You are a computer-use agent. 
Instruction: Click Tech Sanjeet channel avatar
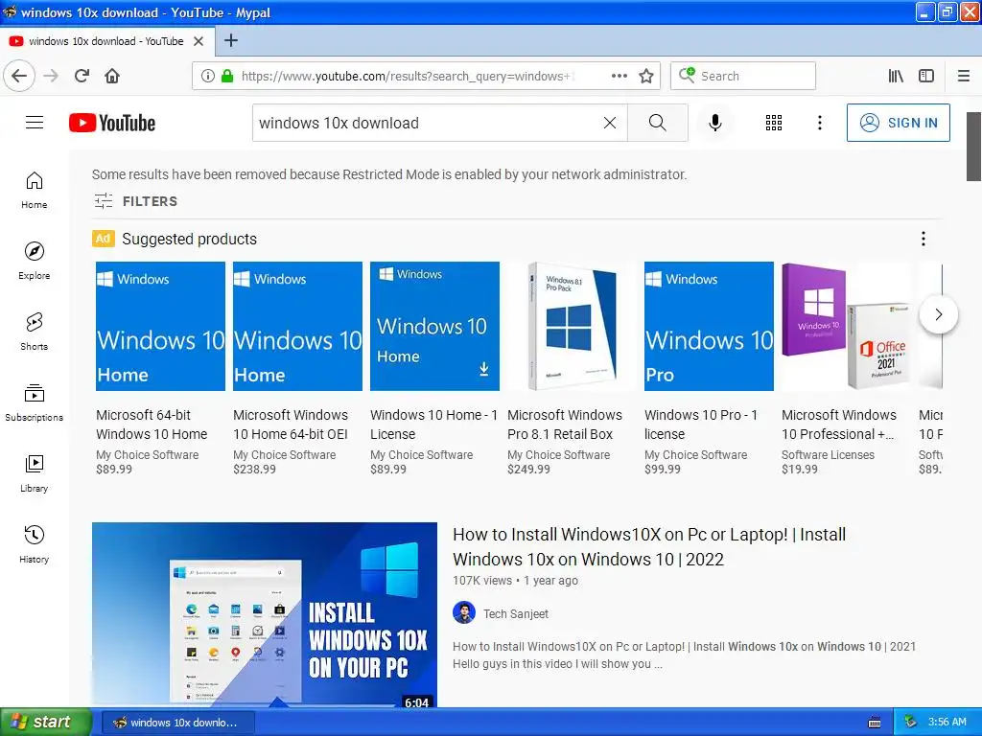464,612
